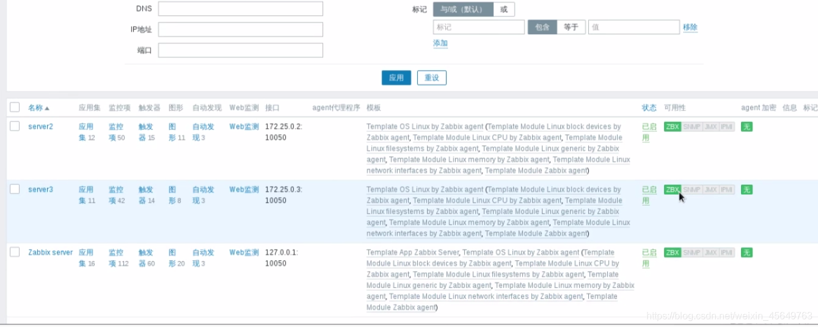Select the server2 row checkbox
This screenshot has height=327, width=818.
(15, 126)
